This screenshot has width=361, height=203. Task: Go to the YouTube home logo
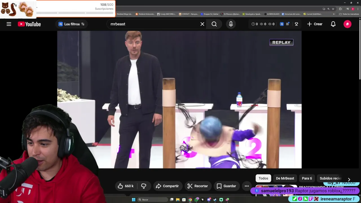click(29, 24)
